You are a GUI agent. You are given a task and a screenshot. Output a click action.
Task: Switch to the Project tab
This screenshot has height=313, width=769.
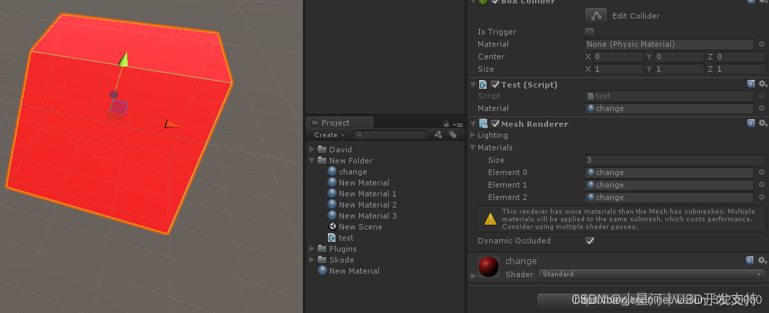[x=340, y=123]
